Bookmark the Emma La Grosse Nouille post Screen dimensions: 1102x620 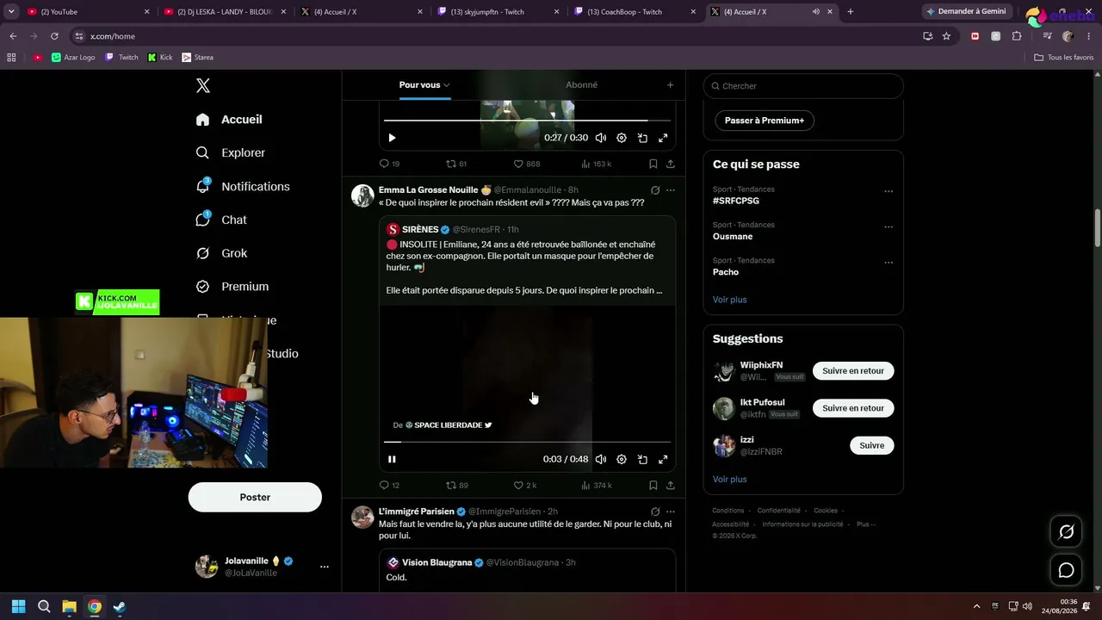pyautogui.click(x=653, y=486)
